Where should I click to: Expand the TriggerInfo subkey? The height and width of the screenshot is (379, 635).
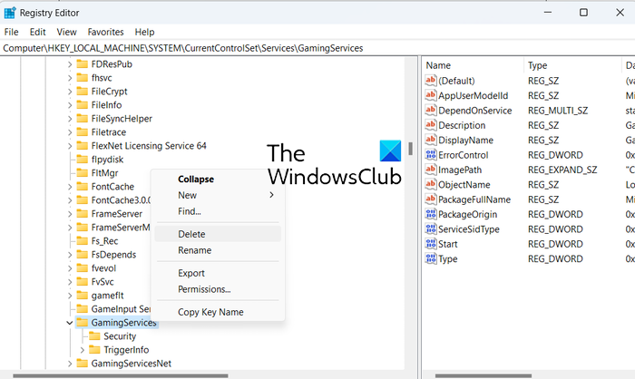83,350
